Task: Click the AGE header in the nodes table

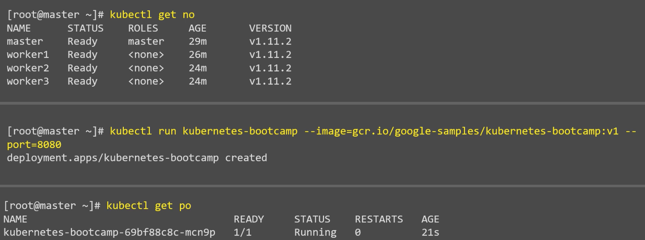Action: pos(197,28)
